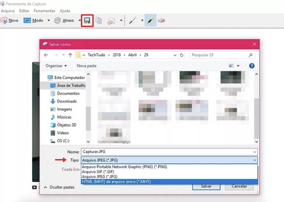Start a new capture with Novo
Viewport: 284px width, 202px height.
point(13,20)
